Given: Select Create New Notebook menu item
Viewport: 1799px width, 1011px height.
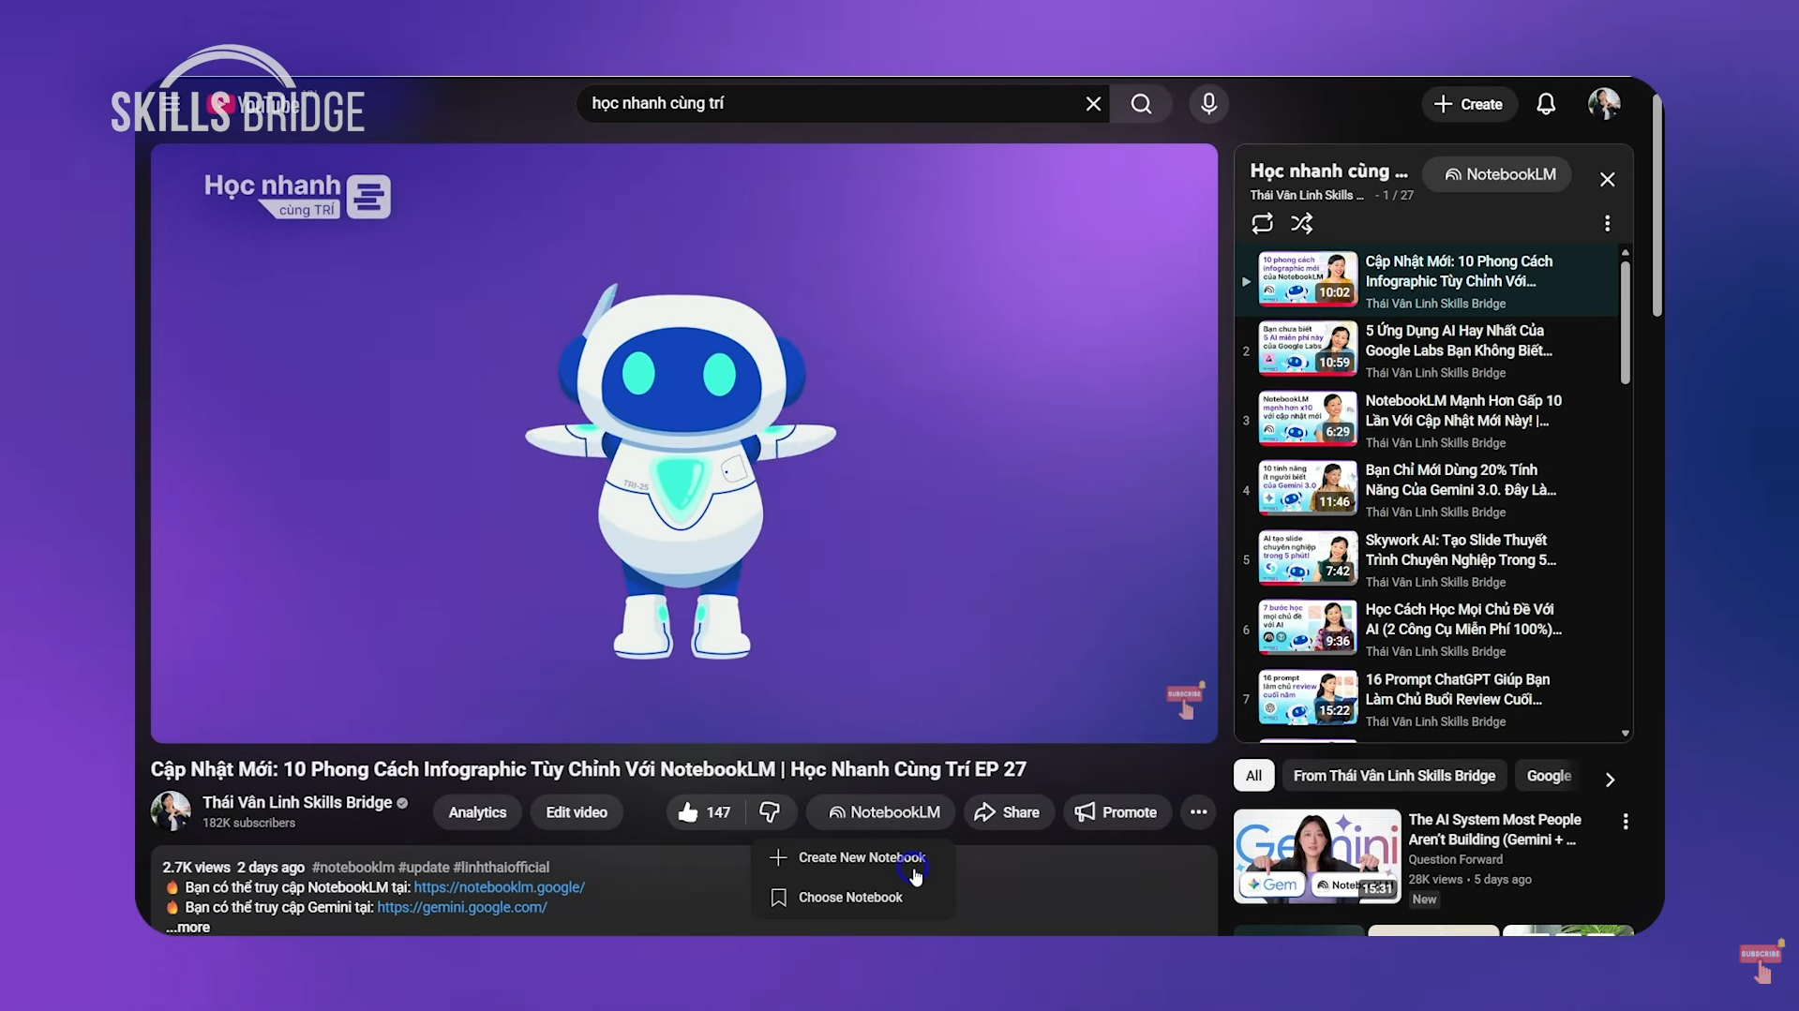Looking at the screenshot, I should point(860,857).
